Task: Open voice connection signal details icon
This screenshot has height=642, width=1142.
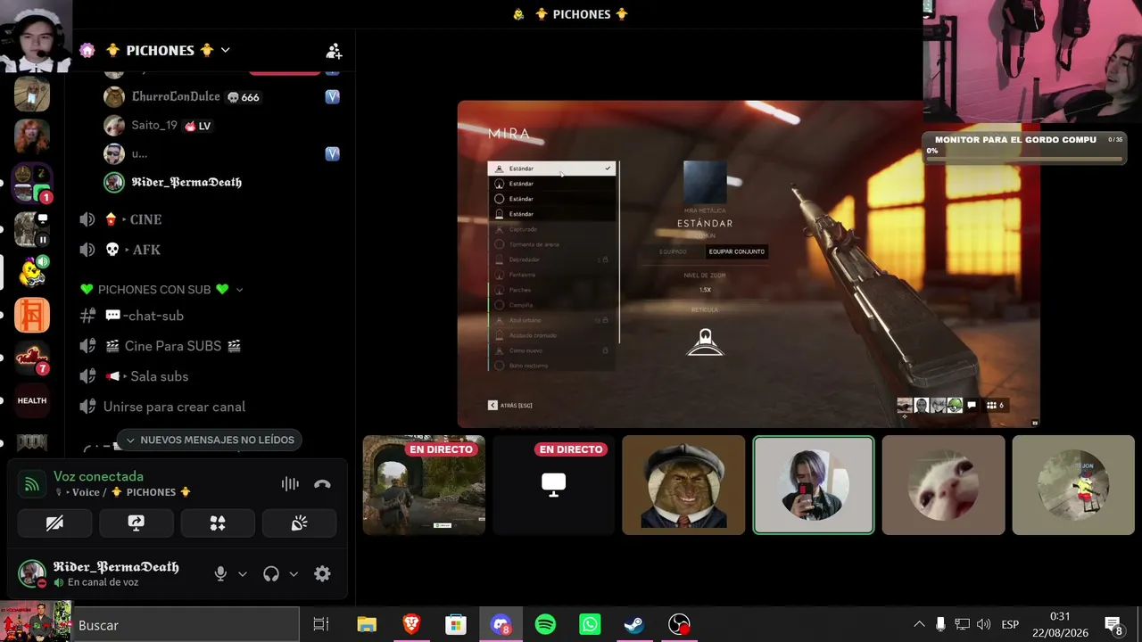Action: [x=32, y=484]
